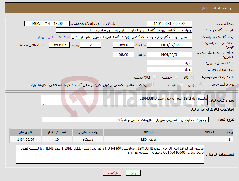Select the خدمت radio button
The height and width of the screenshot is (181, 239).
click(x=176, y=77)
